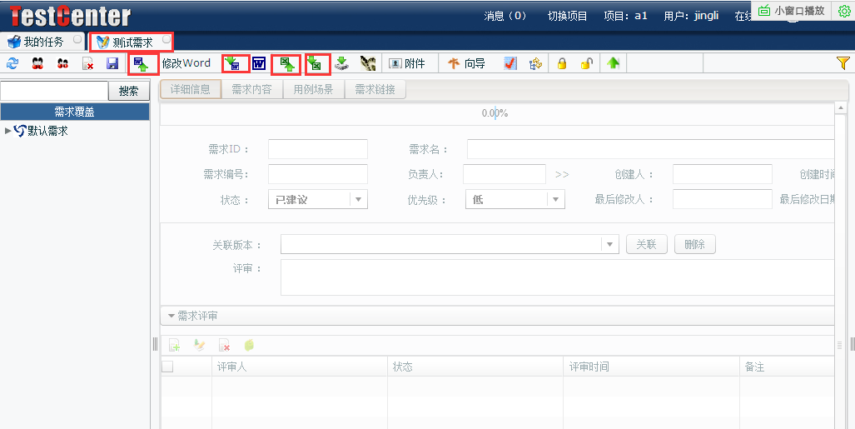Expand the 默认需求 tree node arrow

[x=8, y=131]
